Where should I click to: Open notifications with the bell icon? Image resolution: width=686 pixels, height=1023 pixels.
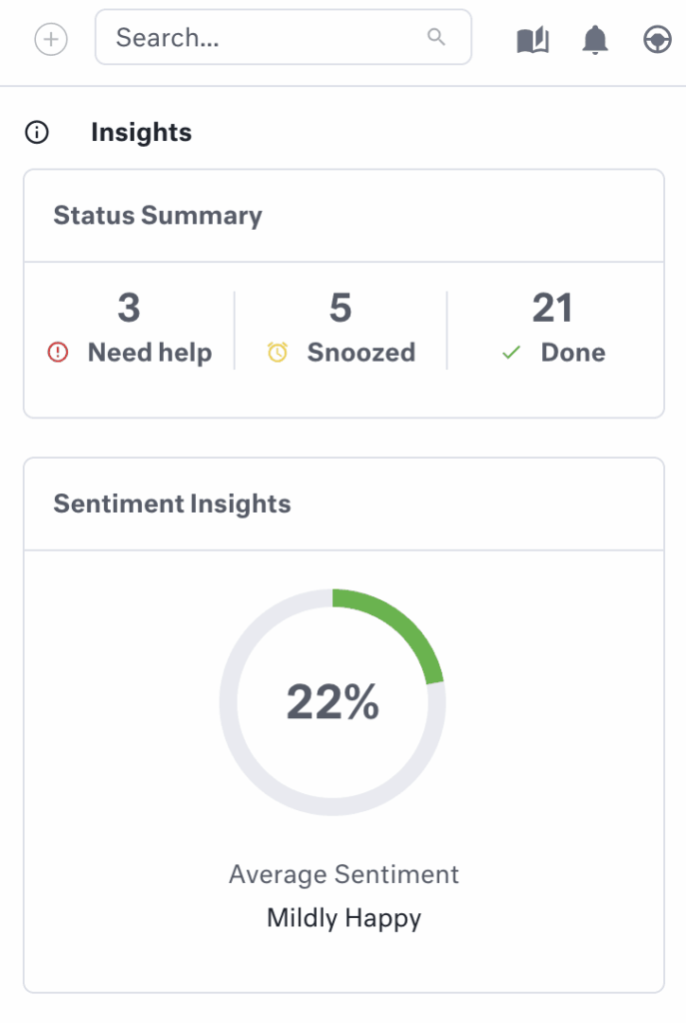(595, 40)
